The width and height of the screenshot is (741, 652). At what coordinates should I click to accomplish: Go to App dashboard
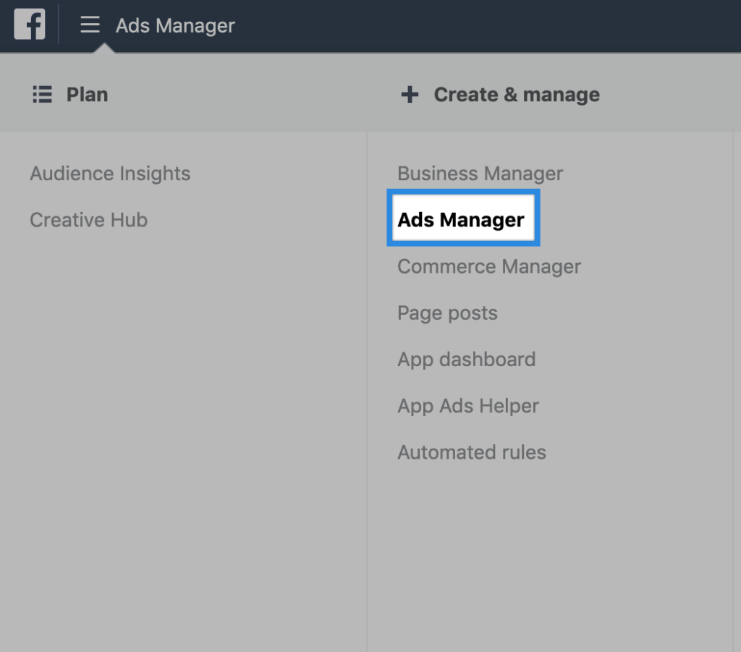[466, 360]
